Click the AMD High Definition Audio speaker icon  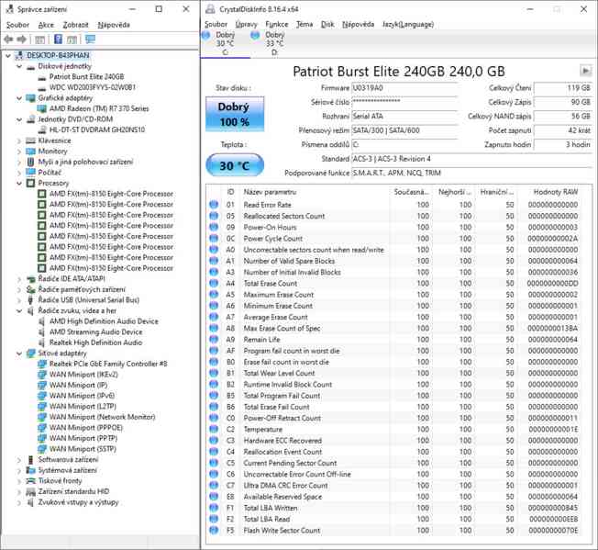tap(41, 321)
